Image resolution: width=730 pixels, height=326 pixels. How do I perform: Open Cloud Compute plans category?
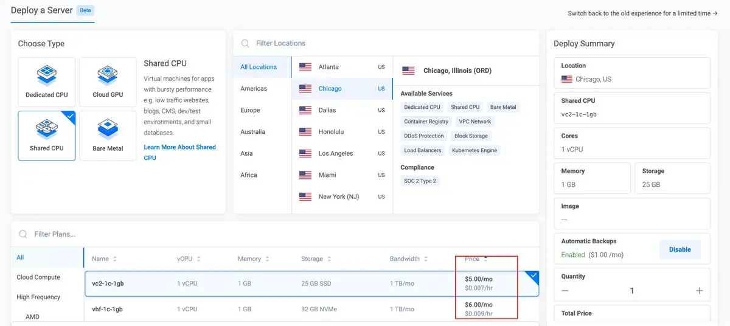38,277
